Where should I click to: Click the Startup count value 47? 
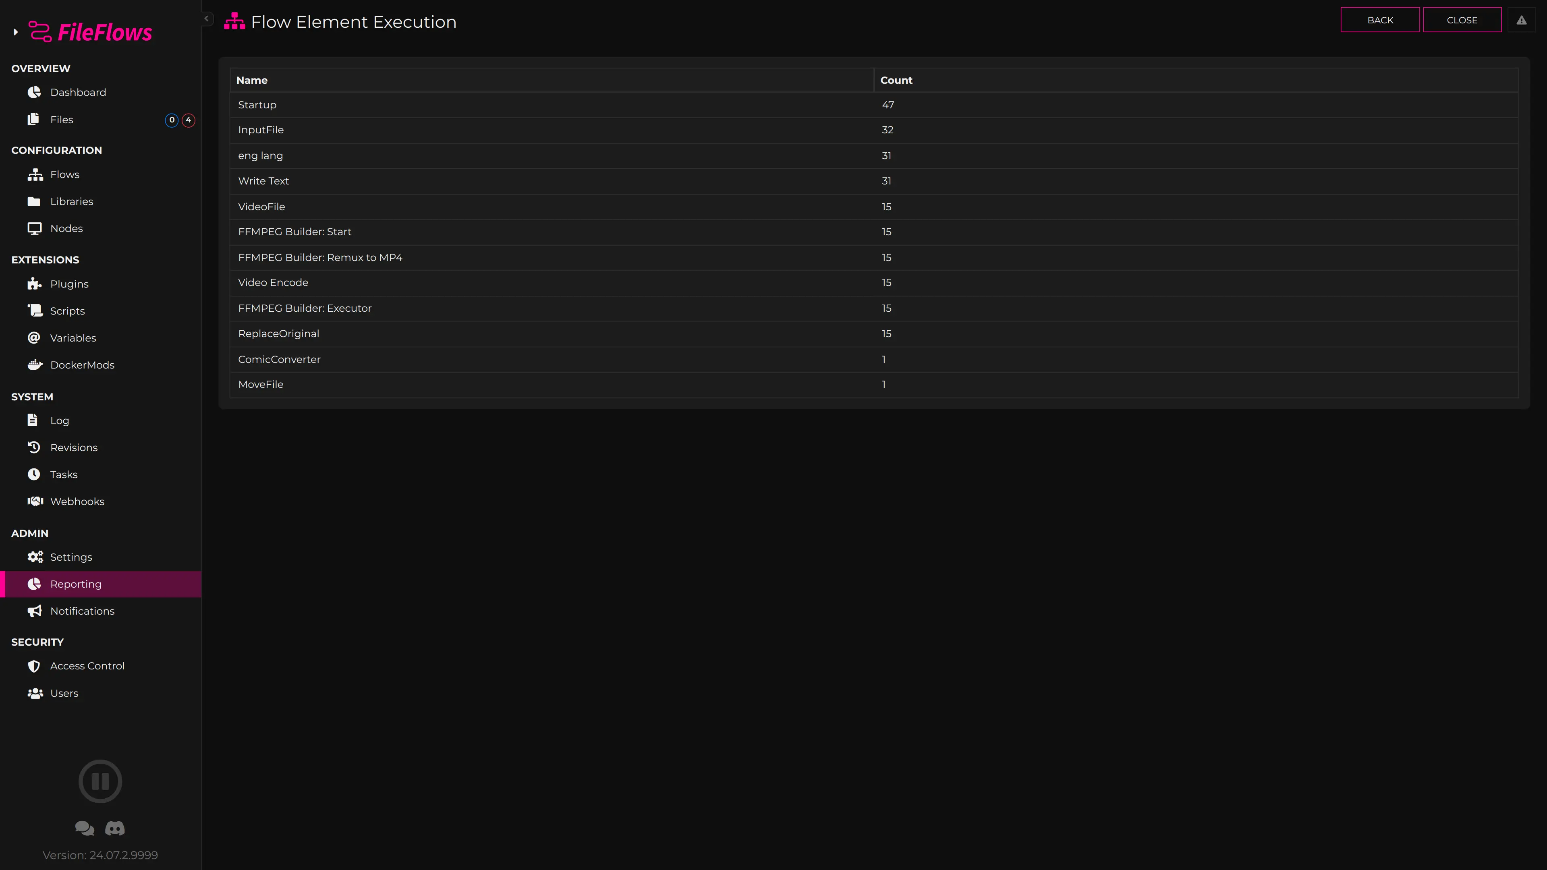click(888, 104)
